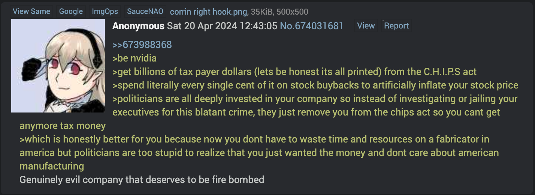Viewport: 535px width, 195px height.
Task: Open the corrin right hook.png file link
Action: pyautogui.click(x=208, y=12)
